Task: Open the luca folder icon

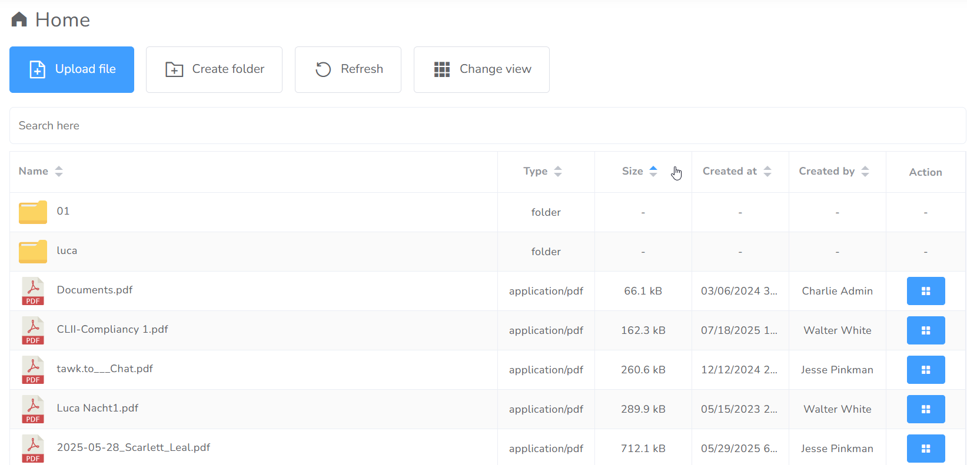Action: coord(32,252)
